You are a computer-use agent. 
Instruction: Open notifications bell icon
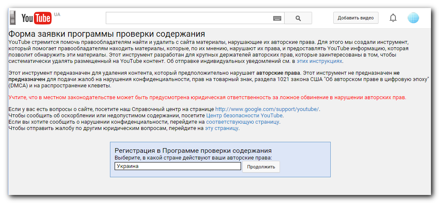393,18
